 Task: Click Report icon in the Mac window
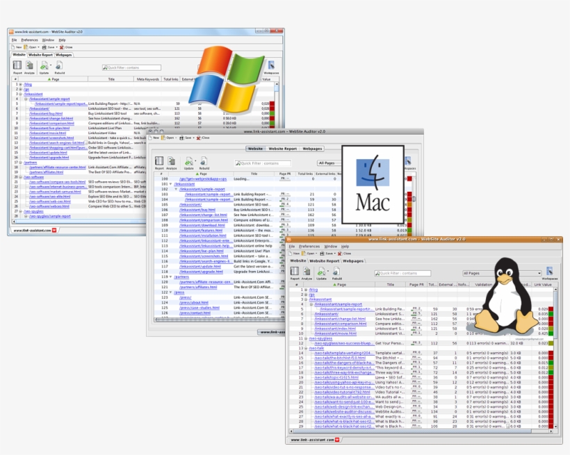click(x=159, y=161)
